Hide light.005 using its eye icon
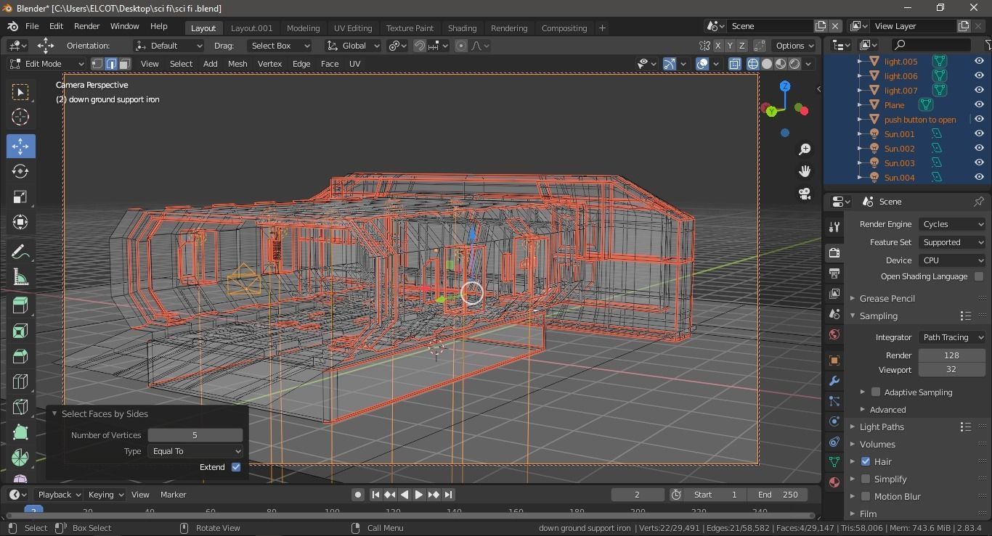This screenshot has height=536, width=992. coord(979,62)
